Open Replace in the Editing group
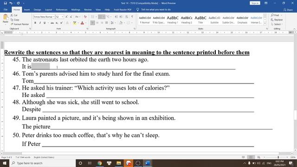This screenshot has height=167, width=297. (x=277, y=19)
